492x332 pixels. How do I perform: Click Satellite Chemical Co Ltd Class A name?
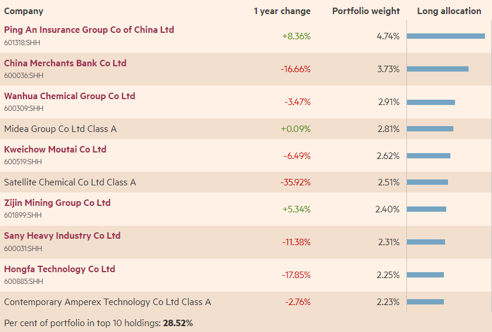pos(70,182)
